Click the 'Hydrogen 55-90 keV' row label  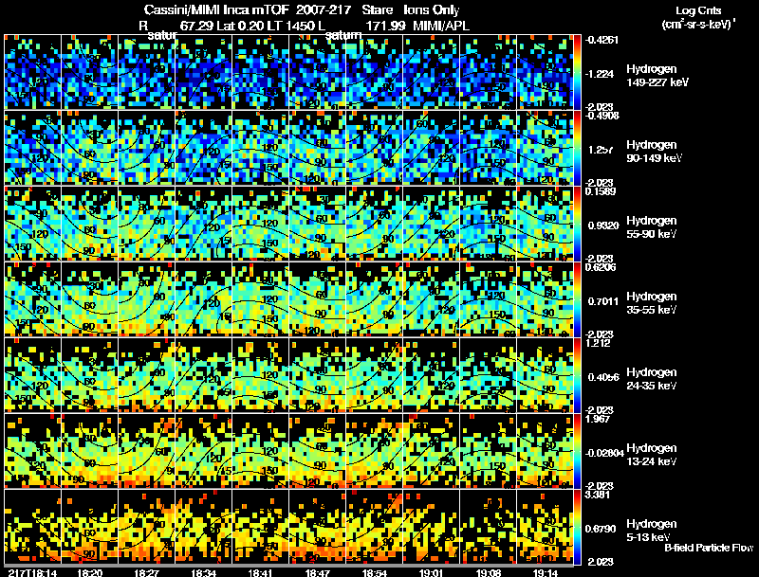652,227
